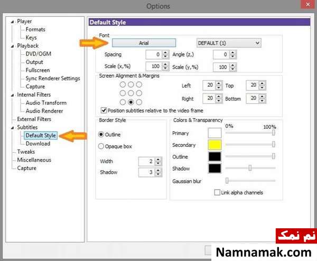The image size is (317, 261).
Task: Click the Secondary transparency slider handle
Action: pos(273,144)
